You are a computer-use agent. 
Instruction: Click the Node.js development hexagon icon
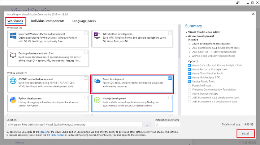coord(97,100)
